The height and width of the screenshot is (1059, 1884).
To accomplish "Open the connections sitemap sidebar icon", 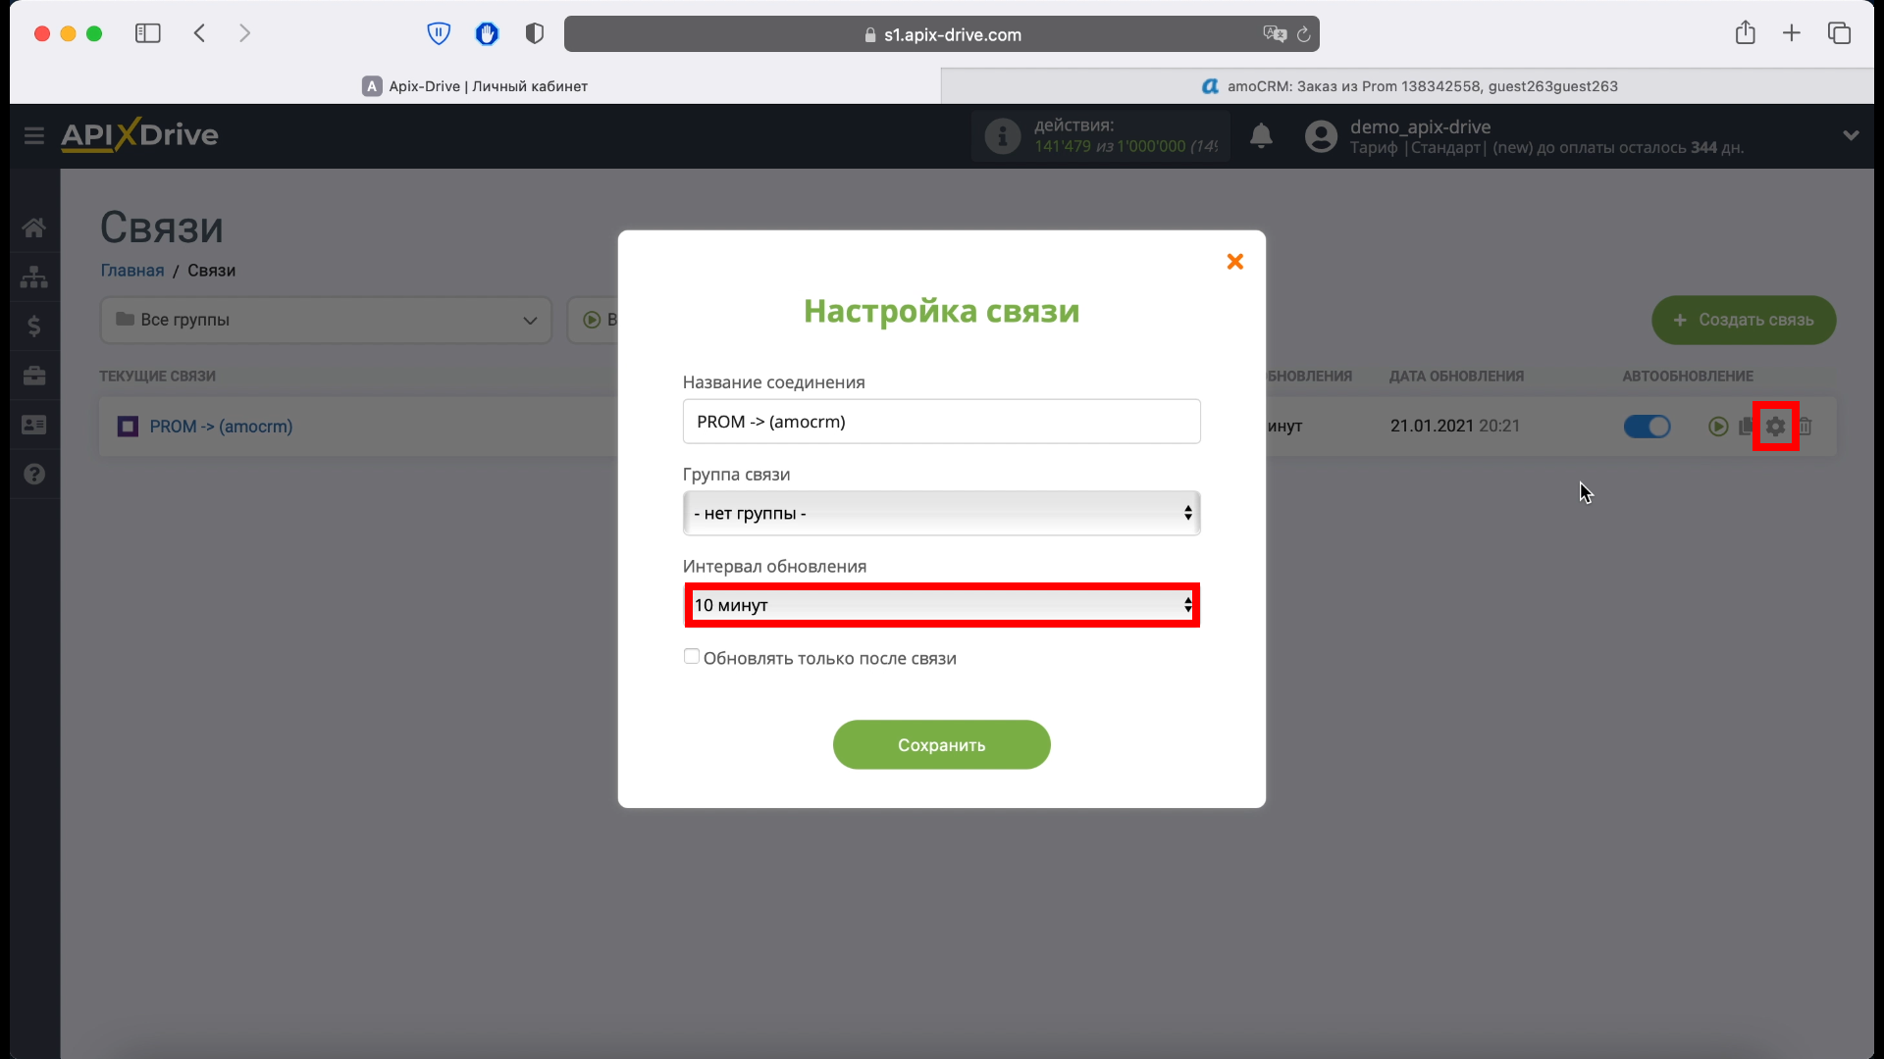I will click(34, 277).
